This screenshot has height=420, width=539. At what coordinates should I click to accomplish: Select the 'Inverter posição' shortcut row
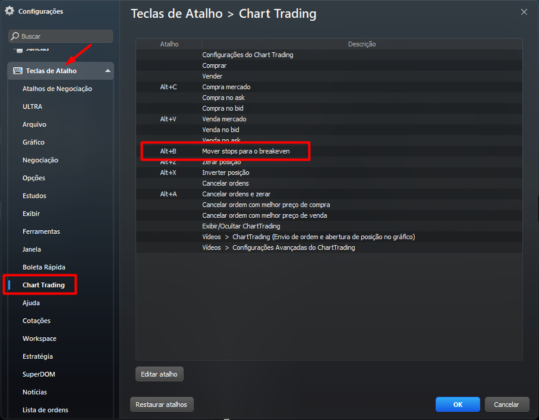[x=329, y=173]
